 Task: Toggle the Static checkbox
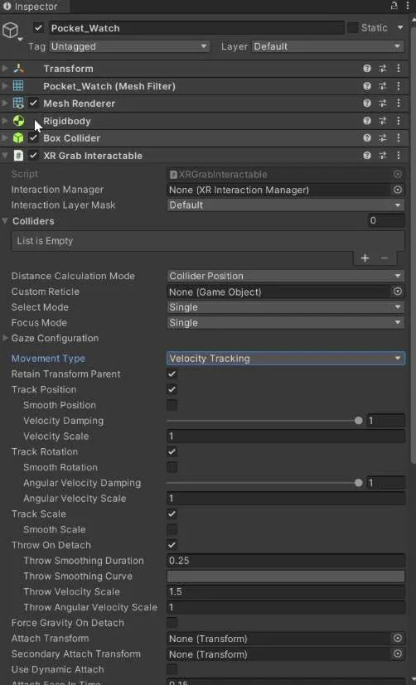click(x=353, y=28)
